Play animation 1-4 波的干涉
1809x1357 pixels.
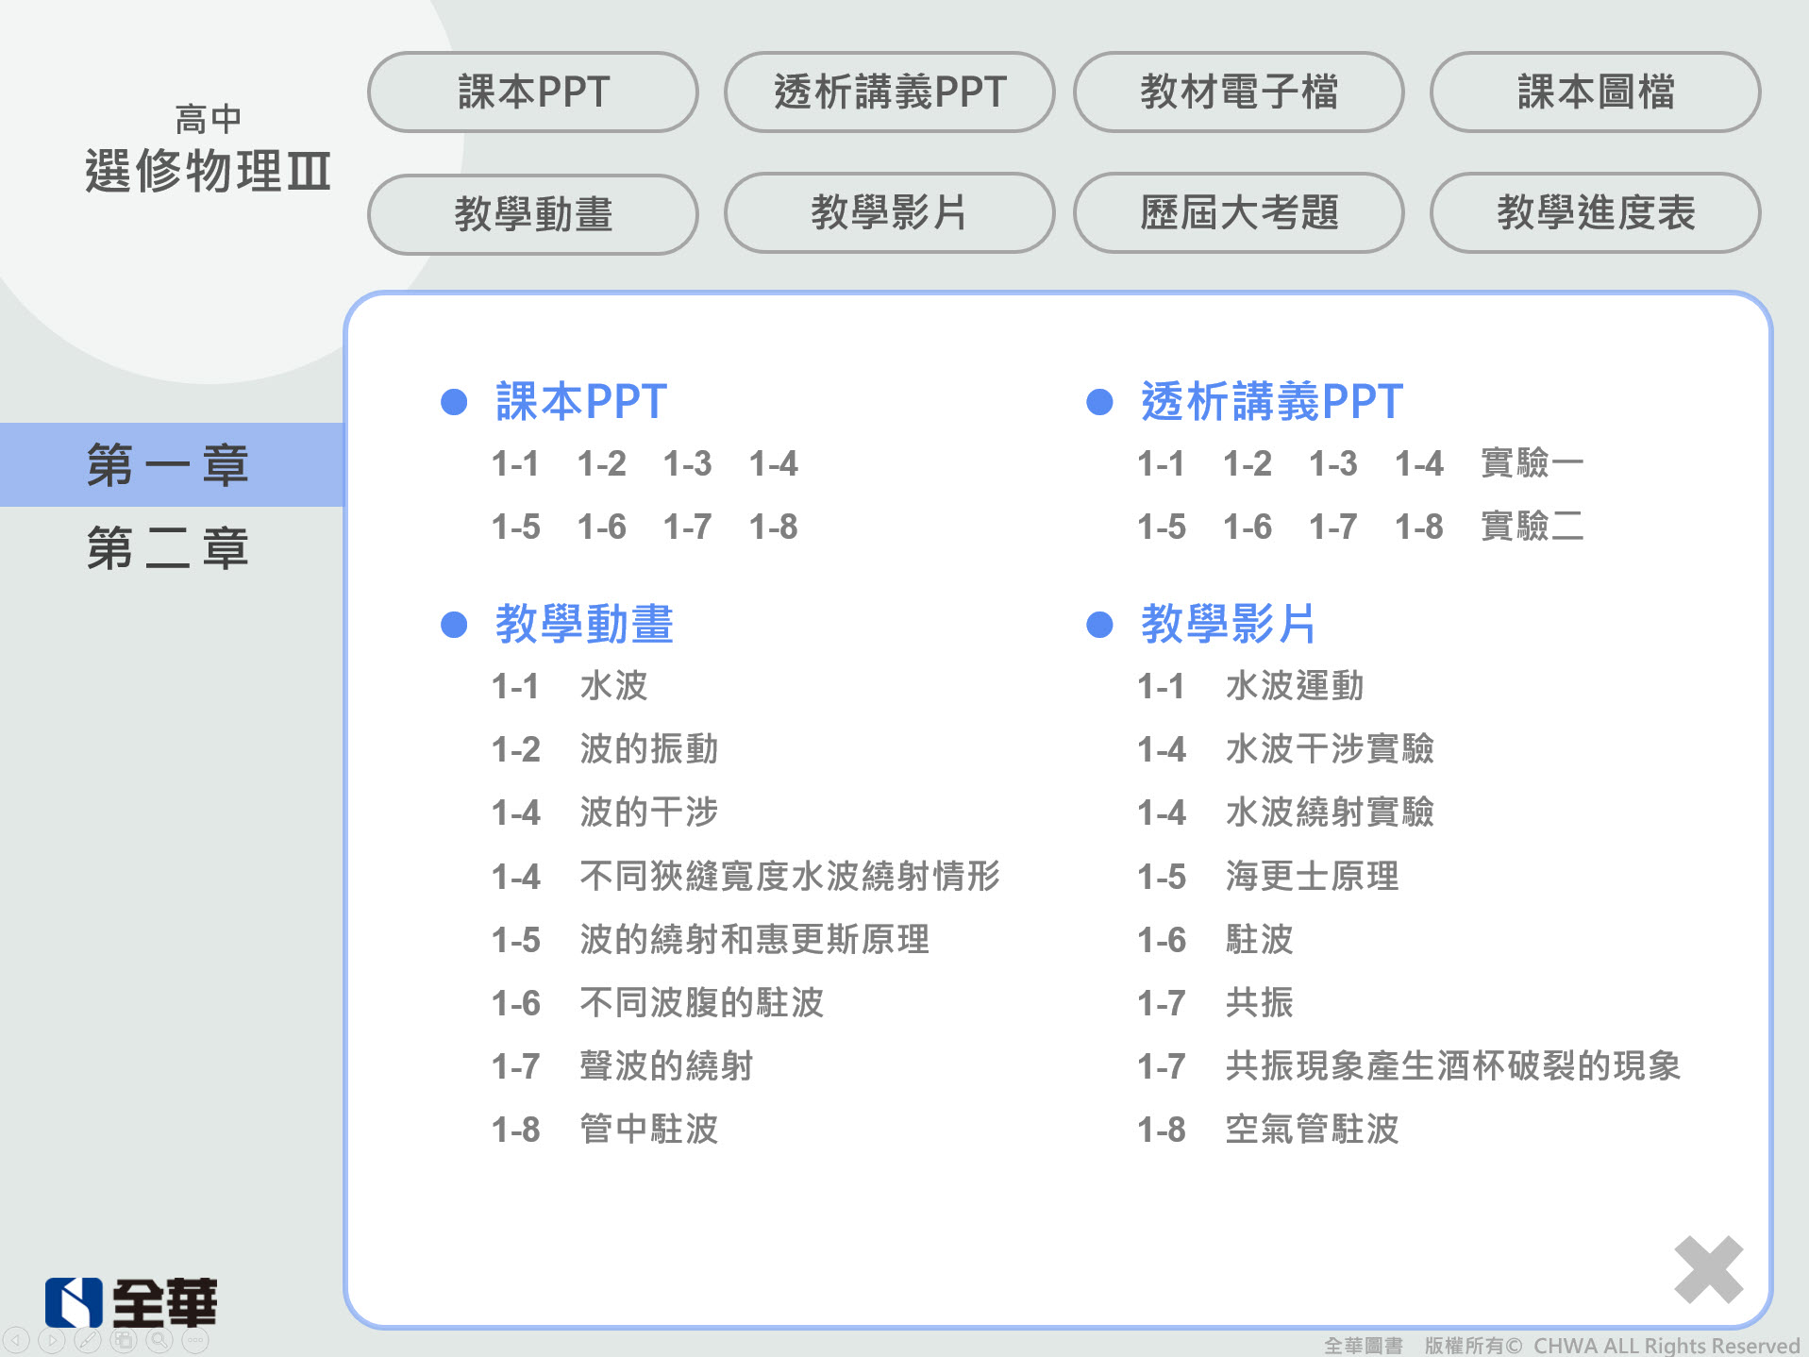[604, 813]
